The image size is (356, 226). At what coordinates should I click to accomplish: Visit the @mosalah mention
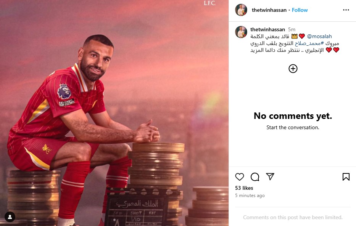click(319, 36)
